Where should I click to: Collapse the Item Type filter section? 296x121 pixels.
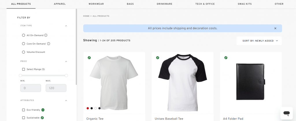(x=66, y=26)
